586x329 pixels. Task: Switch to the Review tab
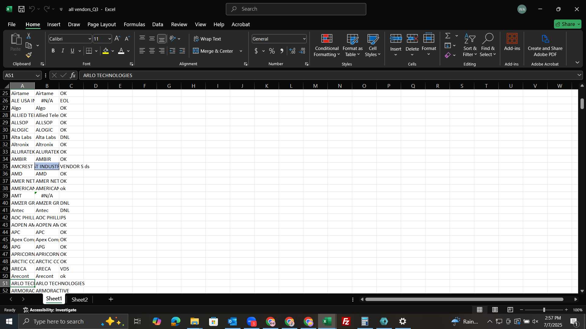click(x=179, y=24)
